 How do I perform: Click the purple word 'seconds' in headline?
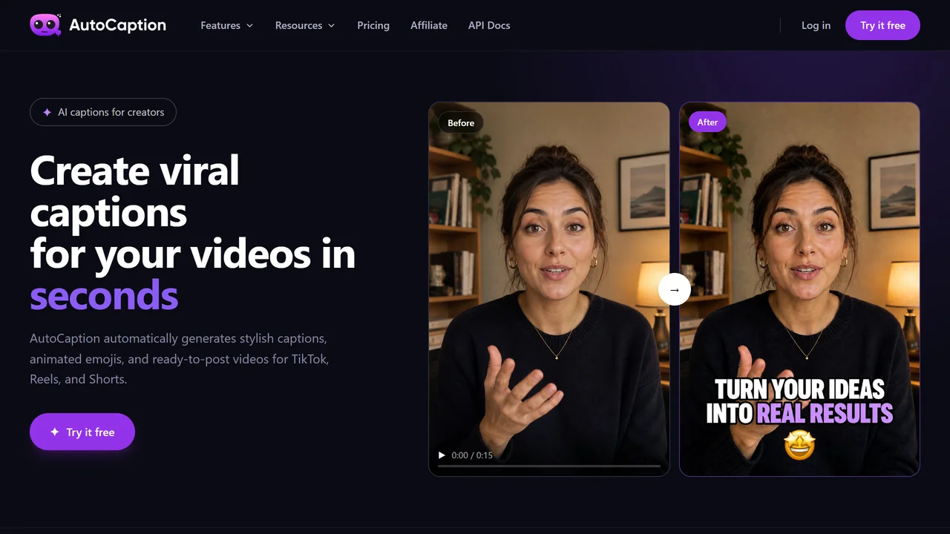click(104, 295)
